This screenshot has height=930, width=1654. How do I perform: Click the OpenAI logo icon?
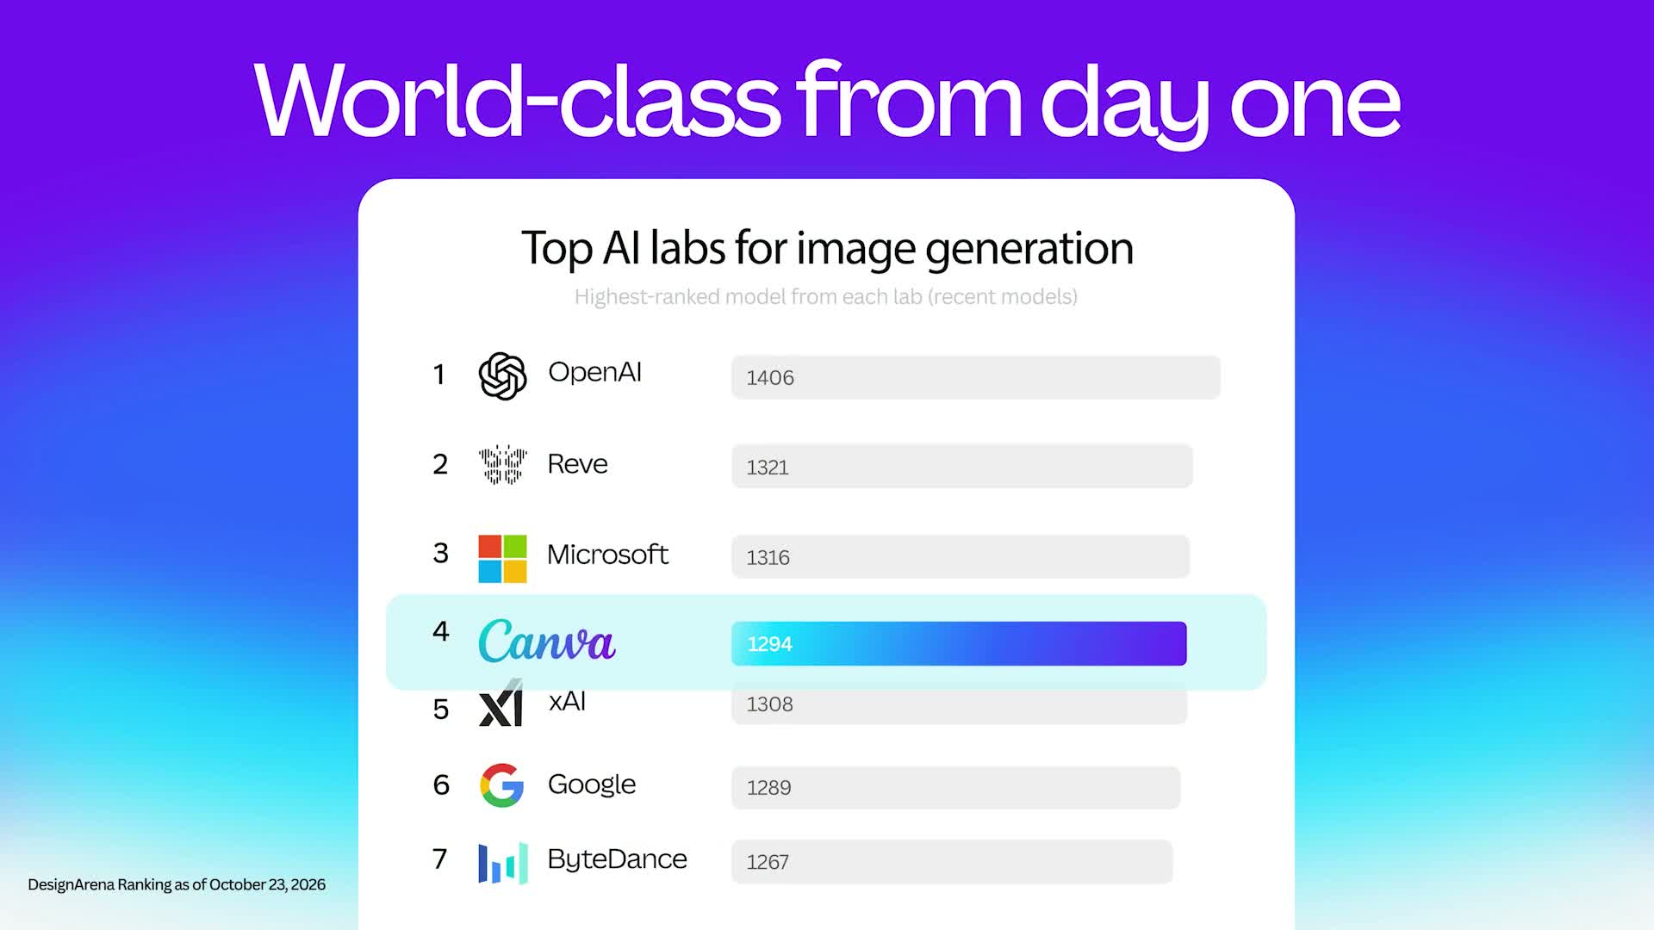[502, 376]
